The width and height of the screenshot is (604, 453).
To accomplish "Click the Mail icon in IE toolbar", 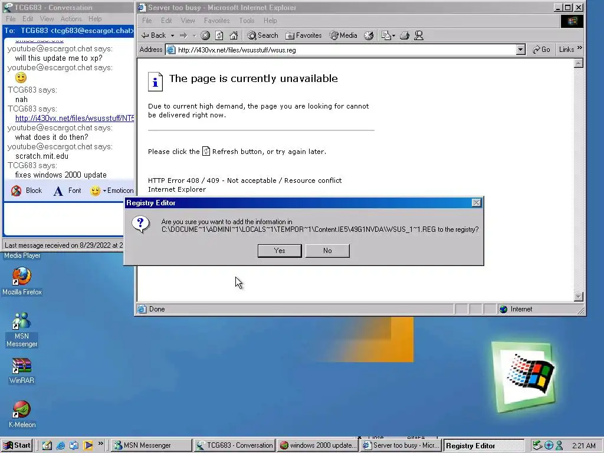I will 388,35.
